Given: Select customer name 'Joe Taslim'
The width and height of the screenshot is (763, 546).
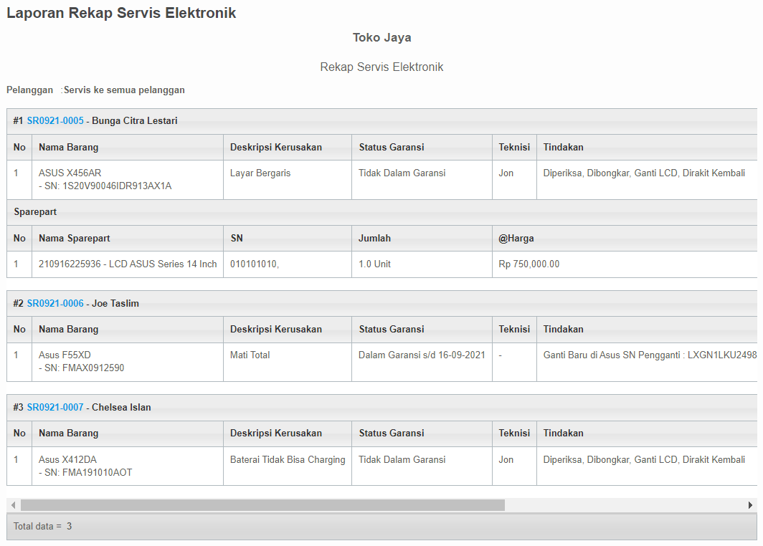Looking at the screenshot, I should click(115, 303).
